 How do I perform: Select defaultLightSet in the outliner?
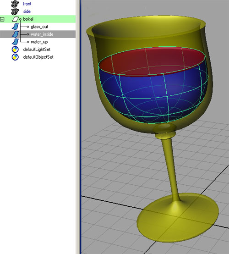37,50
